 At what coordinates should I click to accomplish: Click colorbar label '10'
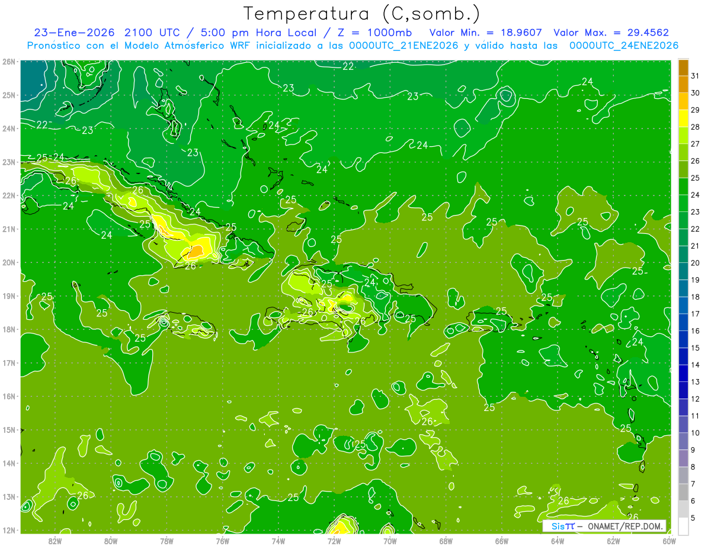tap(696, 433)
